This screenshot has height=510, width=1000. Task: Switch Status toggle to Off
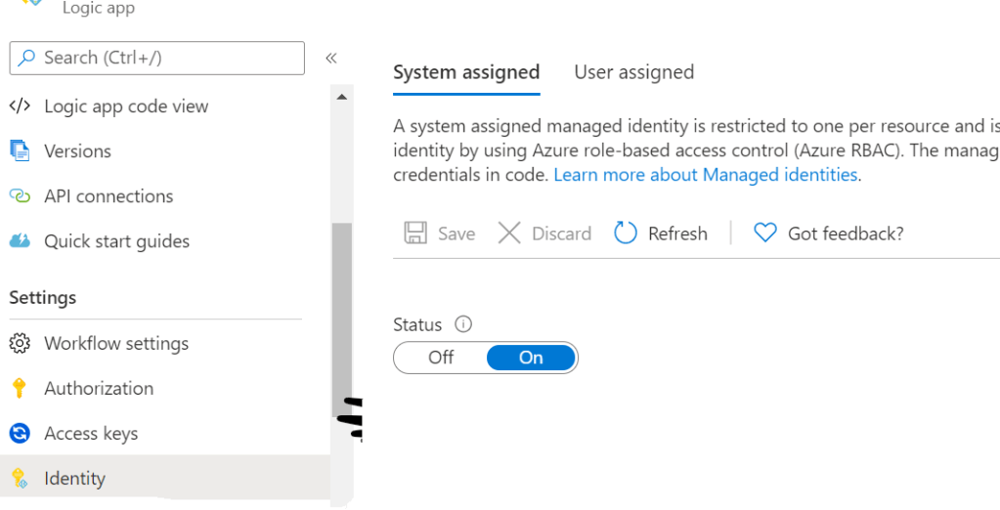[441, 358]
